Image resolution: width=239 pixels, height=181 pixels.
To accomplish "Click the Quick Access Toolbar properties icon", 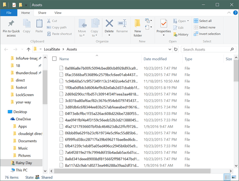I will [14, 5].
